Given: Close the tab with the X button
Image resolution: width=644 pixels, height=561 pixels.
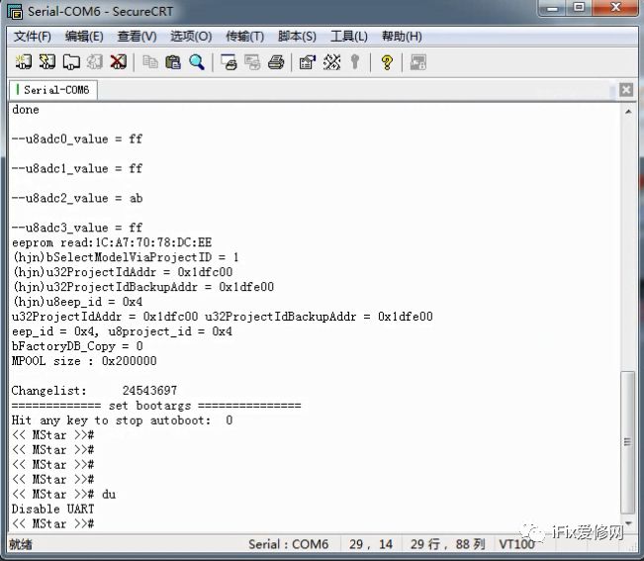Looking at the screenshot, I should tap(625, 90).
